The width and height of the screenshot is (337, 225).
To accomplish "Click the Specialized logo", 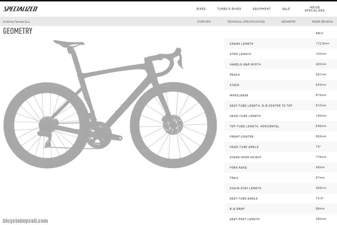I will point(20,9).
